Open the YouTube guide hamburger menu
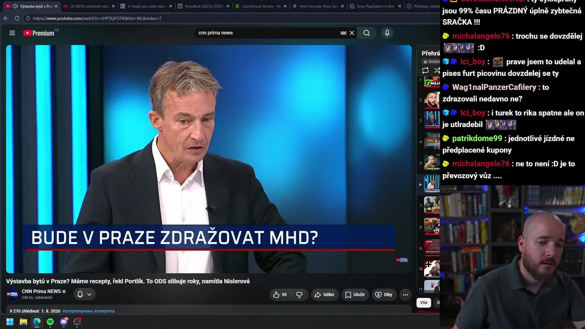585x329 pixels. 12,33
